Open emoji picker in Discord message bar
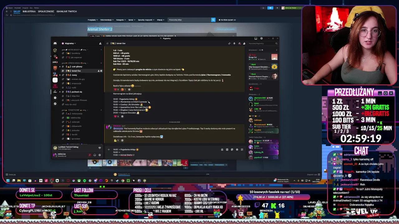The image size is (399, 224). click(x=237, y=150)
